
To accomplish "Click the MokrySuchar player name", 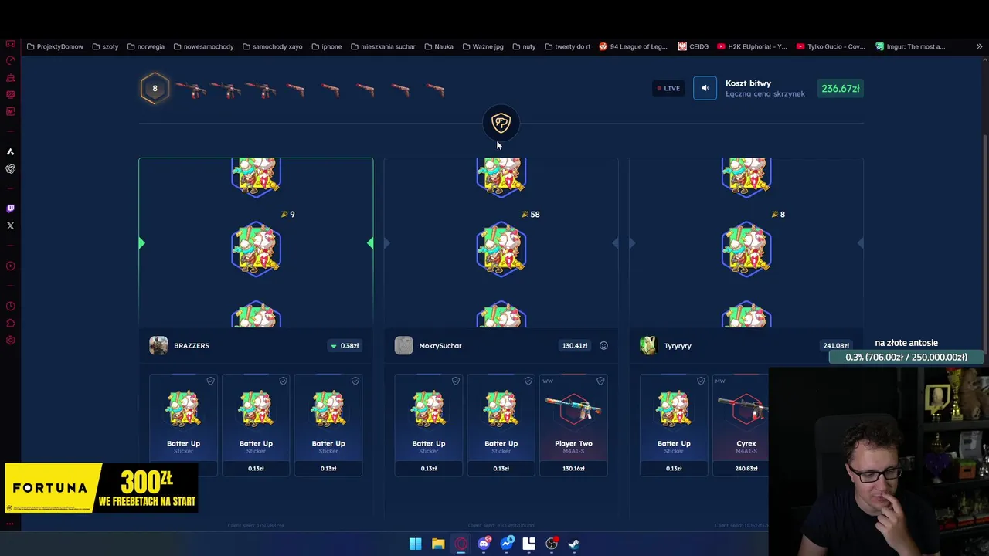I will pos(440,346).
